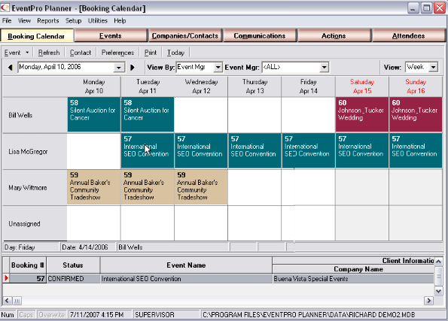Click the red row marker for booking 57

[6, 278]
